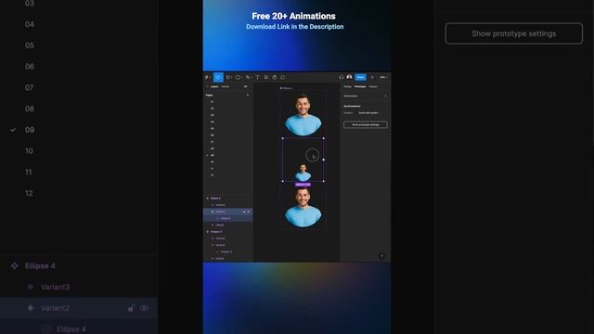Switch to the Layers tab in the small window
The width and height of the screenshot is (594, 334).
tap(214, 86)
